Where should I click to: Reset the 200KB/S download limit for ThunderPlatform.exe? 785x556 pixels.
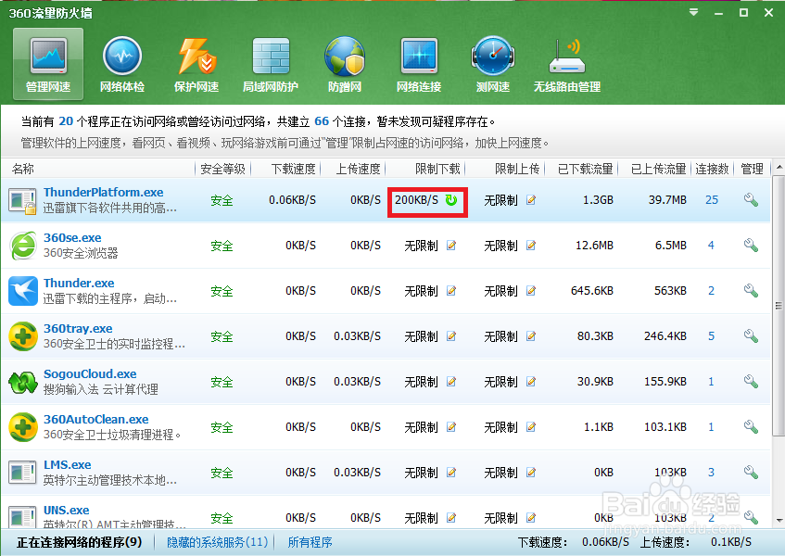pyautogui.click(x=451, y=200)
